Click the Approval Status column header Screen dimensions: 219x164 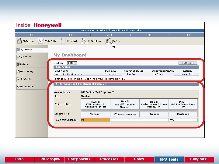click(x=134, y=71)
